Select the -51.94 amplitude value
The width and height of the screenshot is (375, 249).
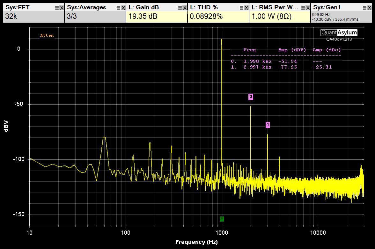point(288,61)
